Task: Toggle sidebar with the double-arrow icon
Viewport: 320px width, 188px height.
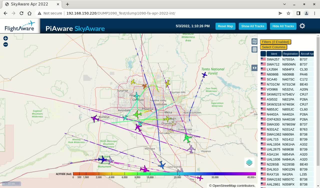Action: [x=254, y=68]
